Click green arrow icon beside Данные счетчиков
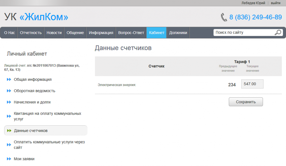Screen dimensions: 286x166 point(9,131)
